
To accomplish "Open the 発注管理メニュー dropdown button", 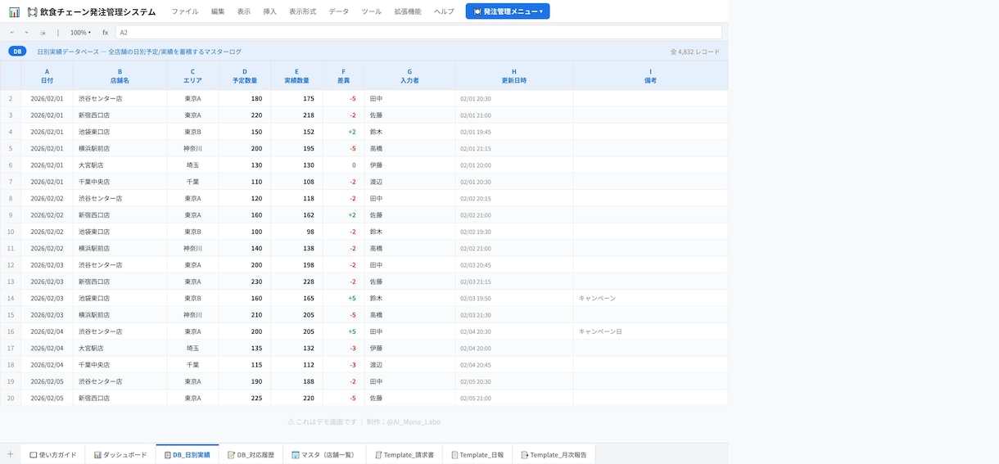I will click(508, 11).
